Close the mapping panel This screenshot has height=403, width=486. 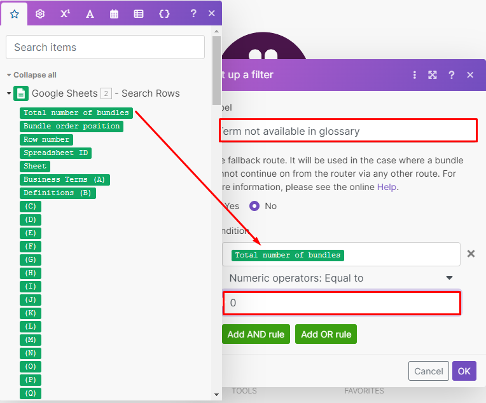coord(212,13)
